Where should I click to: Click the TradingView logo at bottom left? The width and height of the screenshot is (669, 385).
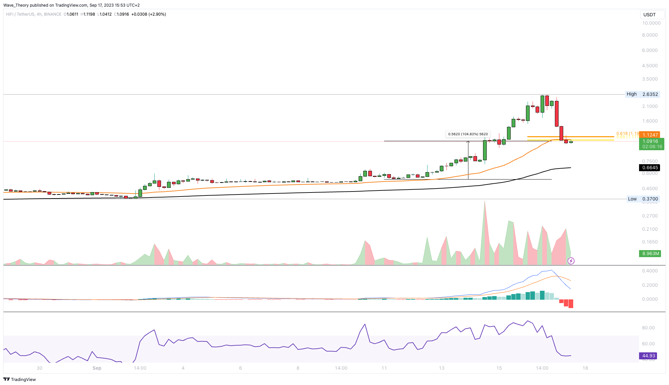tap(20, 379)
